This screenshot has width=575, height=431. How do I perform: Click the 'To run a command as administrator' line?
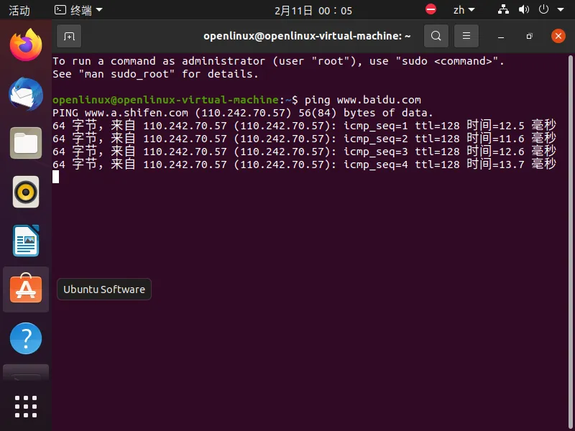[x=278, y=61]
